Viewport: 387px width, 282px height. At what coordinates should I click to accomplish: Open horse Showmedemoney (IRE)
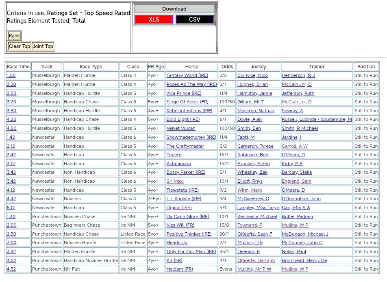pyautogui.click(x=191, y=137)
